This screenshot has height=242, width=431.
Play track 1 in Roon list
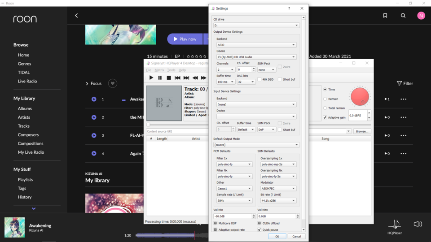94,99
